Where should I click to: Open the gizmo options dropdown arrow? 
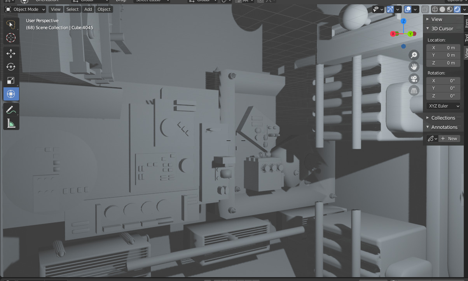point(398,9)
